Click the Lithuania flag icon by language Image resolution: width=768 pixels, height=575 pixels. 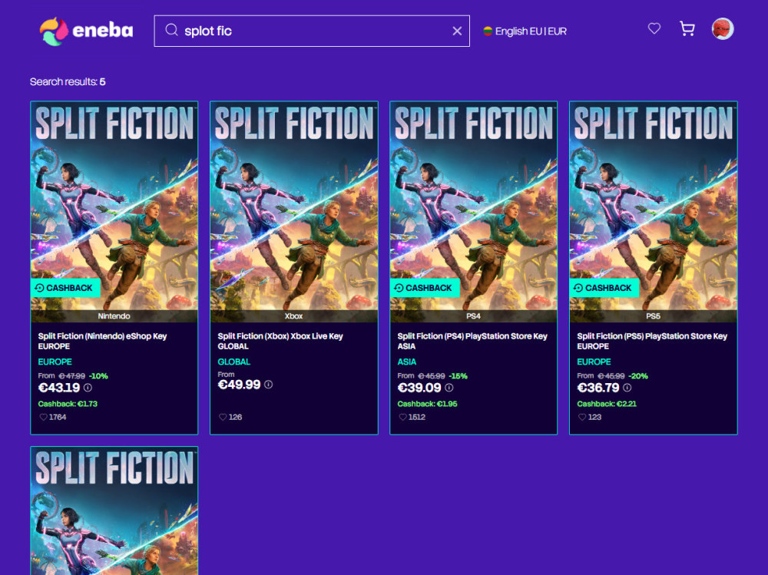(488, 31)
